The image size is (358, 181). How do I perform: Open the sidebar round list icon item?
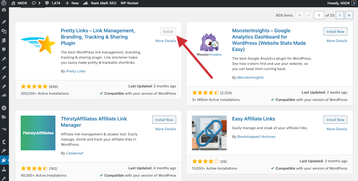point(4,108)
